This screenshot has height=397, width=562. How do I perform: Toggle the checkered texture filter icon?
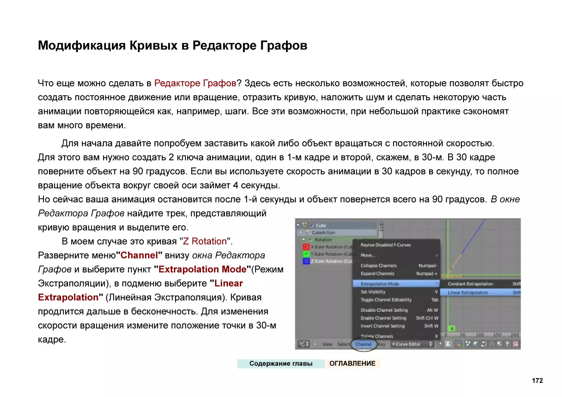(x=515, y=344)
